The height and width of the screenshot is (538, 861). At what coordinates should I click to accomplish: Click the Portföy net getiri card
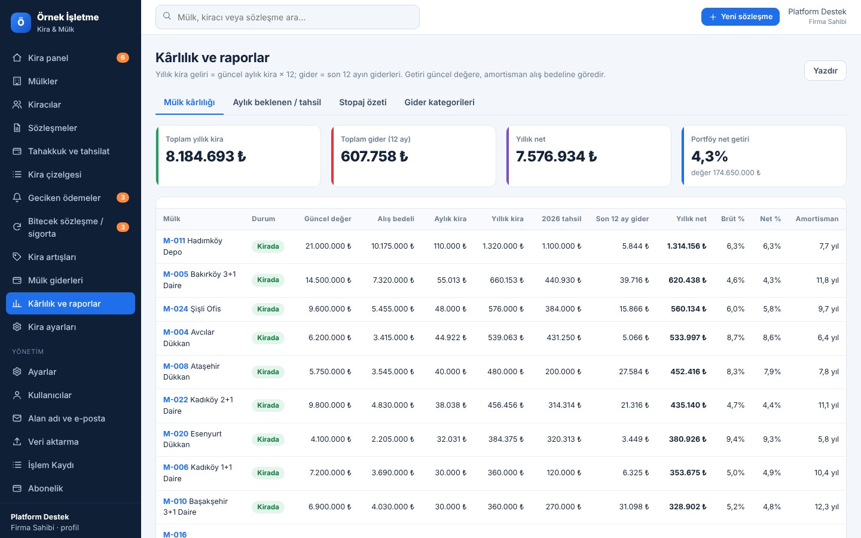point(764,156)
